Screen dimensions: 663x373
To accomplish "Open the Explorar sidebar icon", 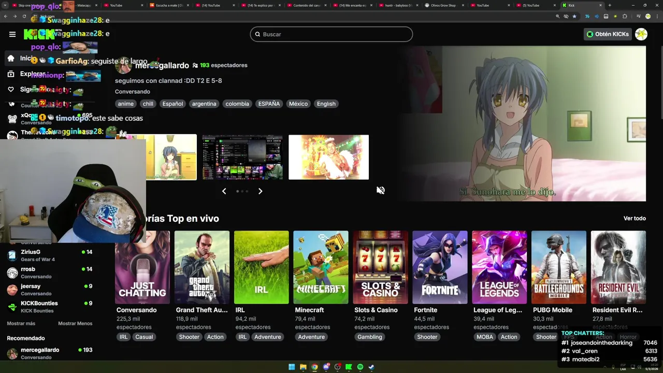I will click(11, 74).
